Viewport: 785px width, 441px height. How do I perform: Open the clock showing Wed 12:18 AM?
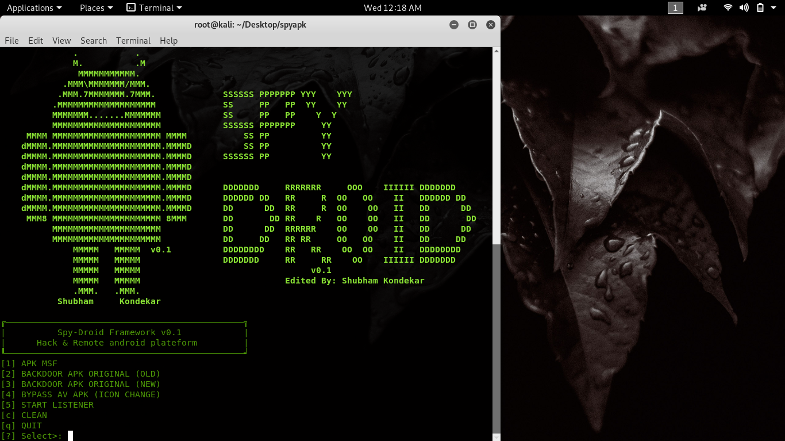pos(392,7)
